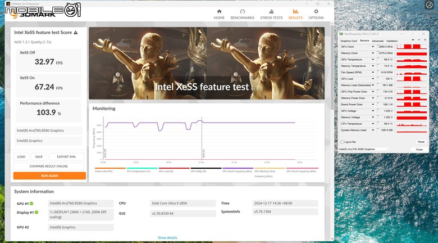Expand the GPU Temperature sensor dropdown
The image size is (438, 243).
[373, 60]
